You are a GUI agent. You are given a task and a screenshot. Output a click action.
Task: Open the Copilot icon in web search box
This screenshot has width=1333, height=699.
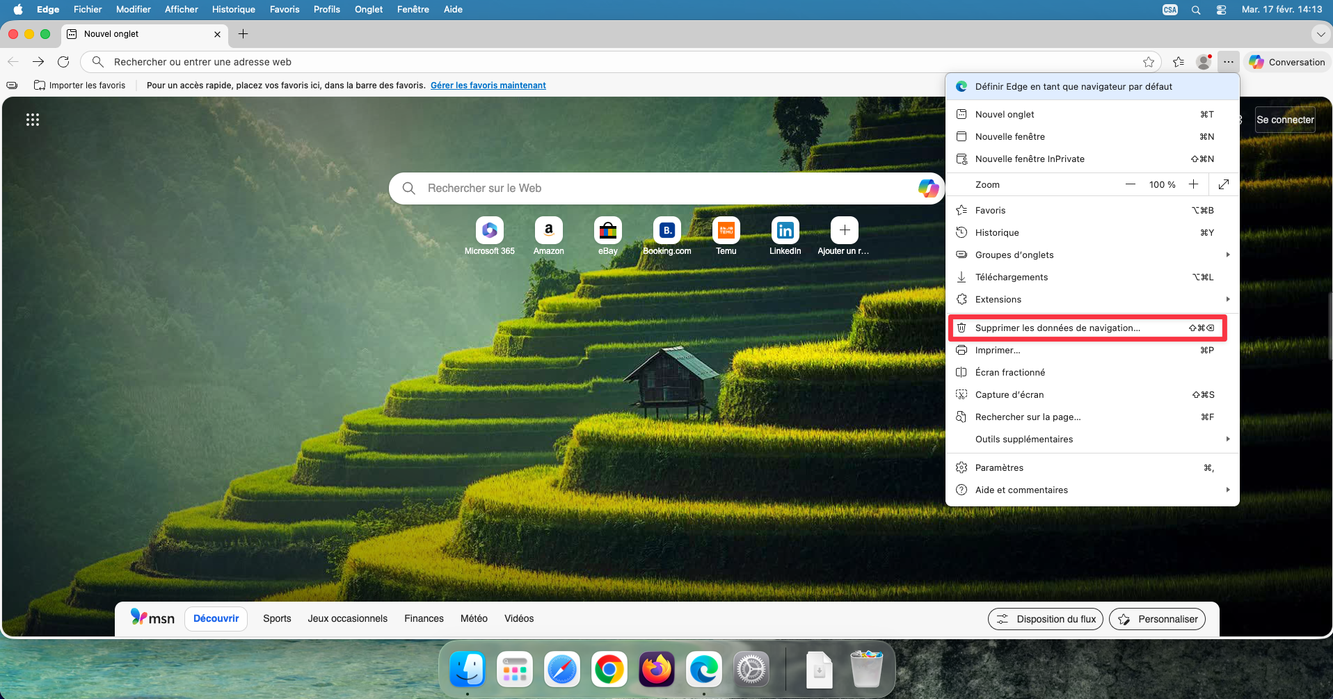point(928,188)
